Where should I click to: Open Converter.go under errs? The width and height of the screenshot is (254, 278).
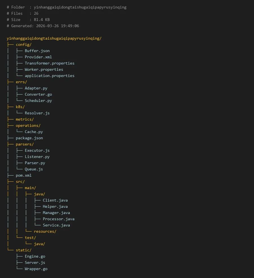[x=38, y=94]
